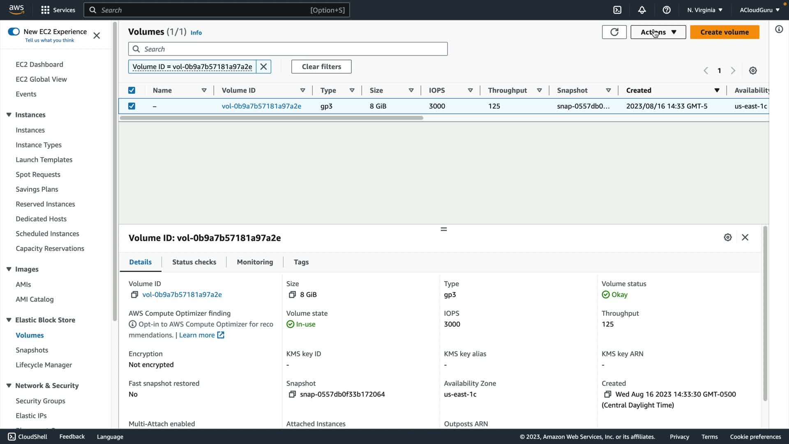This screenshot has height=444, width=789.
Task: Switch to the Monitoring tab
Action: (x=255, y=262)
